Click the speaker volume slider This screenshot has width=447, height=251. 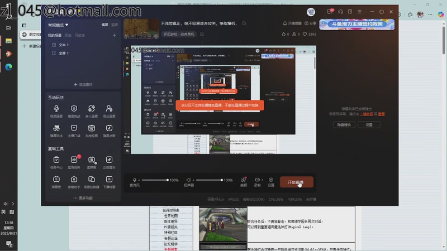pyautogui.click(x=209, y=180)
